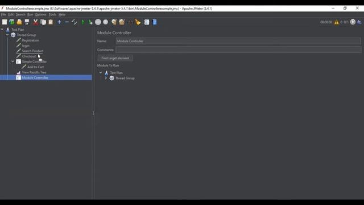This screenshot has width=364, height=205.
Task: Select Registration sampler in tree
Action: 30,40
